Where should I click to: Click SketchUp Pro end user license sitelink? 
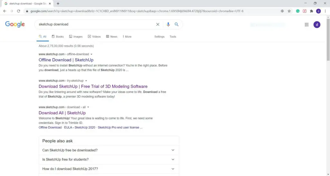point(120,128)
